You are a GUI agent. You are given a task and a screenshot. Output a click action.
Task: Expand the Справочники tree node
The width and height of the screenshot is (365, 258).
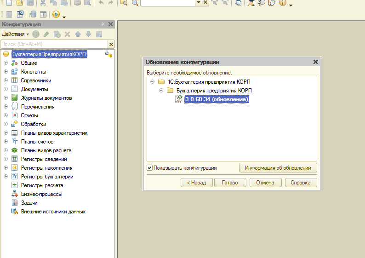point(6,80)
